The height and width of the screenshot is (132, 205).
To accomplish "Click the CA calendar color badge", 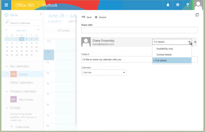I will click(14, 74).
